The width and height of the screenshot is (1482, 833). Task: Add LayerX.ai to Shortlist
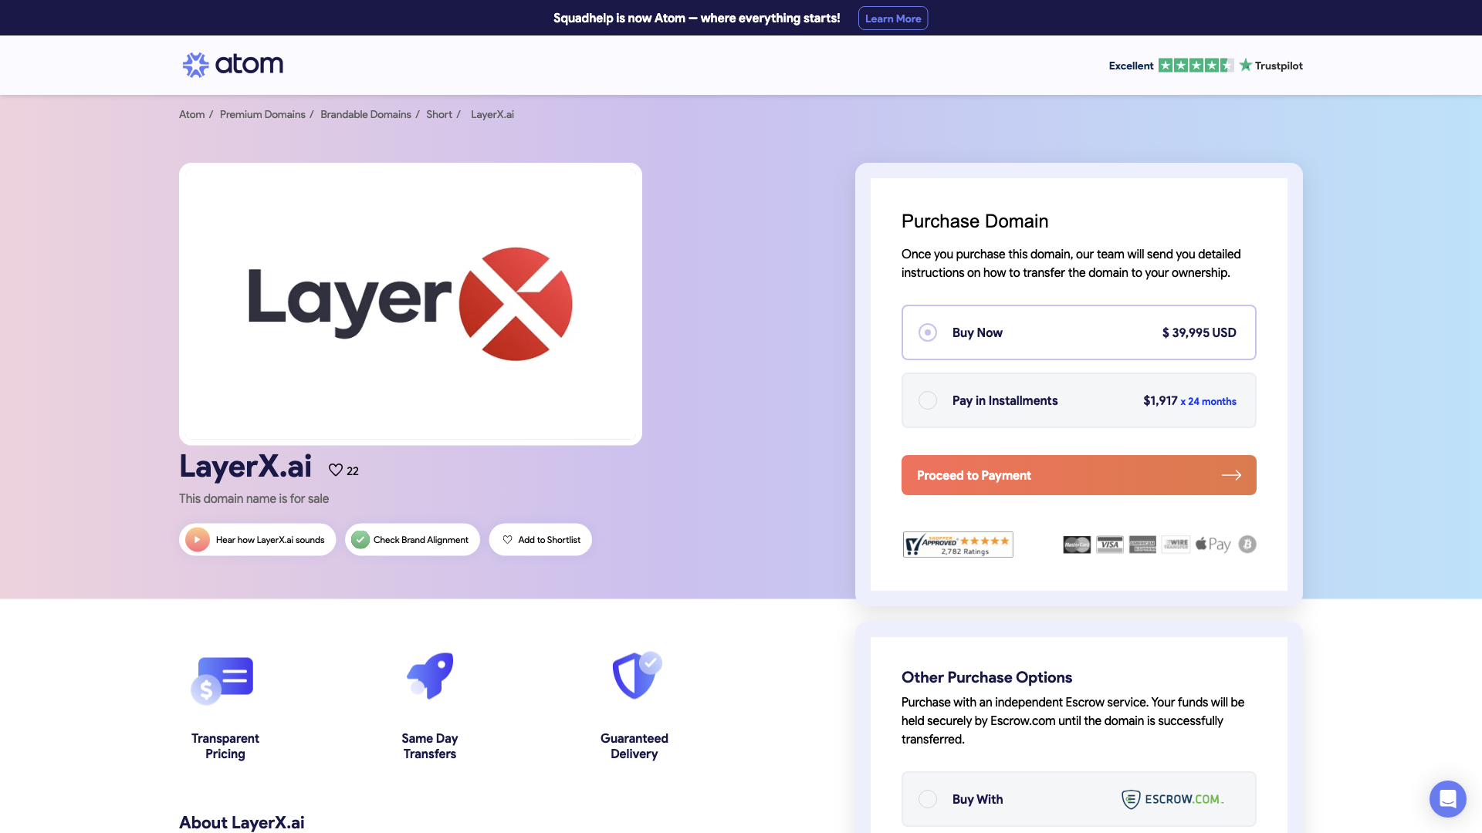click(x=540, y=539)
